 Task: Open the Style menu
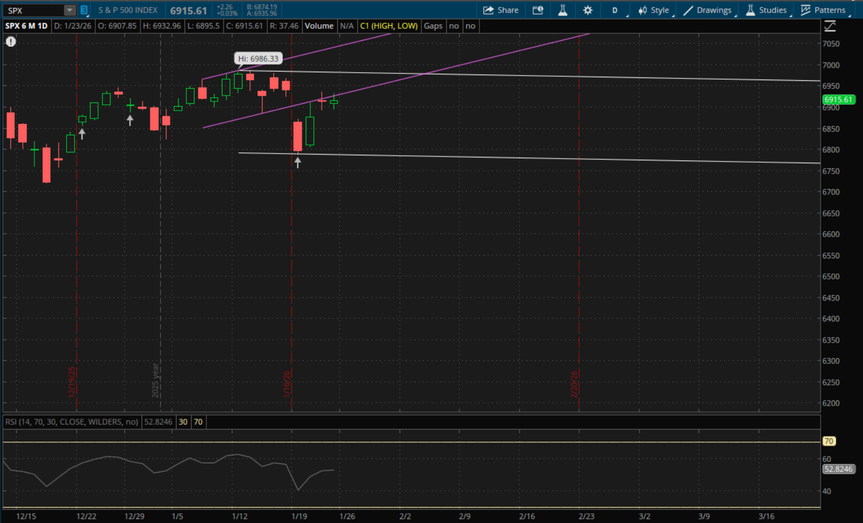pyautogui.click(x=654, y=10)
